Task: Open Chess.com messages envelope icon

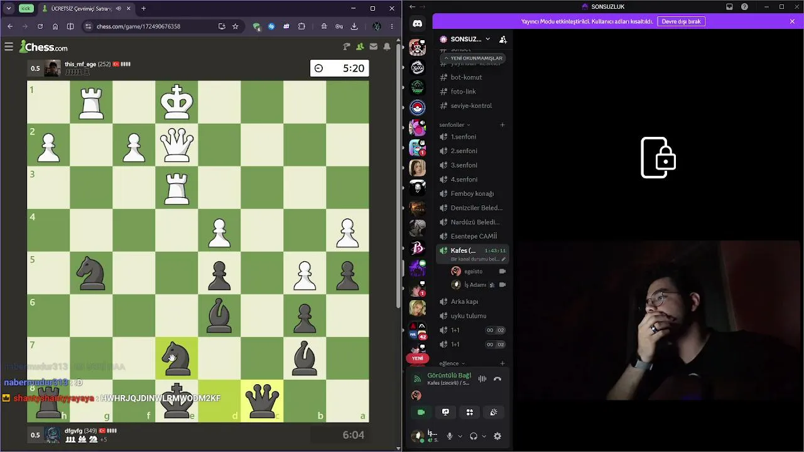Action: pos(374,46)
